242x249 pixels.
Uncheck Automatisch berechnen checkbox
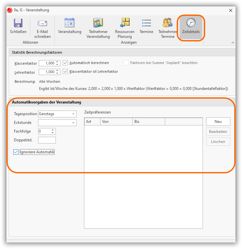[65, 63]
